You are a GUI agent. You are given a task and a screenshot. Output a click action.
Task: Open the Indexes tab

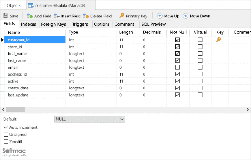(28, 24)
